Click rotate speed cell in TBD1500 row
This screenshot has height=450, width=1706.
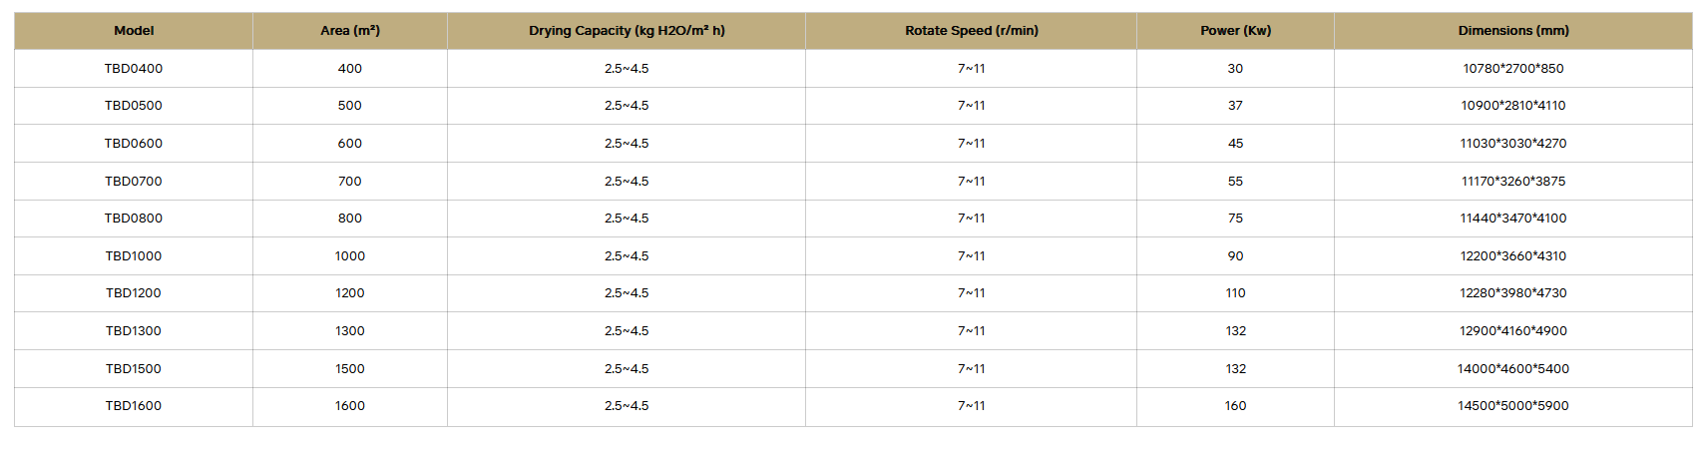tap(971, 369)
